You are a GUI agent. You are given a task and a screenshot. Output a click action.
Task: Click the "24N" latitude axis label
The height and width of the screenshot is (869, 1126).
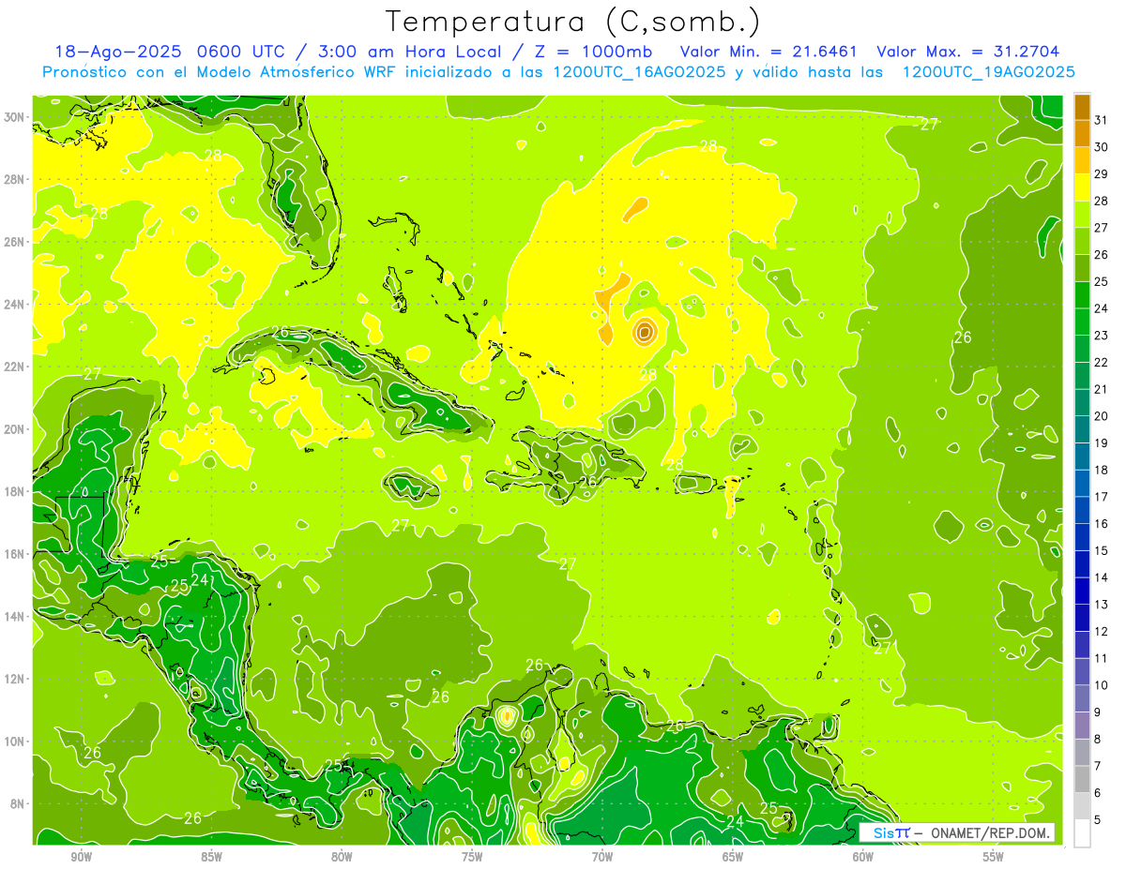point(15,305)
